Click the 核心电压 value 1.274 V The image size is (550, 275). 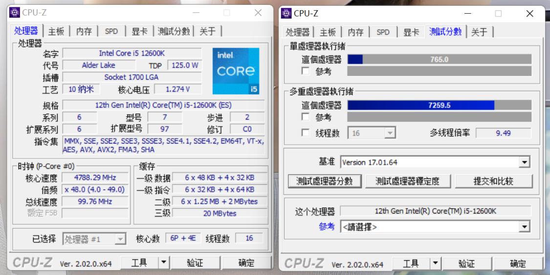point(178,89)
